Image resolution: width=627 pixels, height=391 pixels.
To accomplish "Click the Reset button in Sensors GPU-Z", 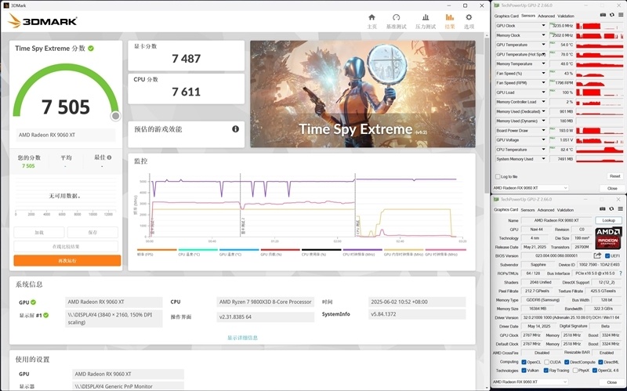I will click(x=614, y=176).
